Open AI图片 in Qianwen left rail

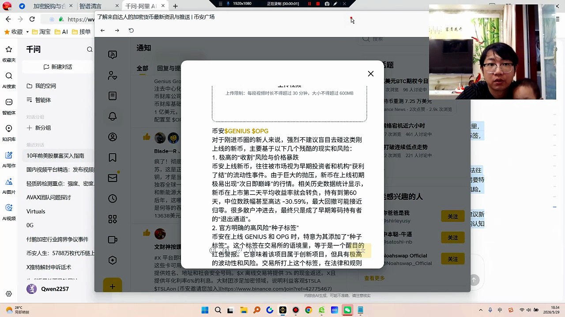coord(9,185)
